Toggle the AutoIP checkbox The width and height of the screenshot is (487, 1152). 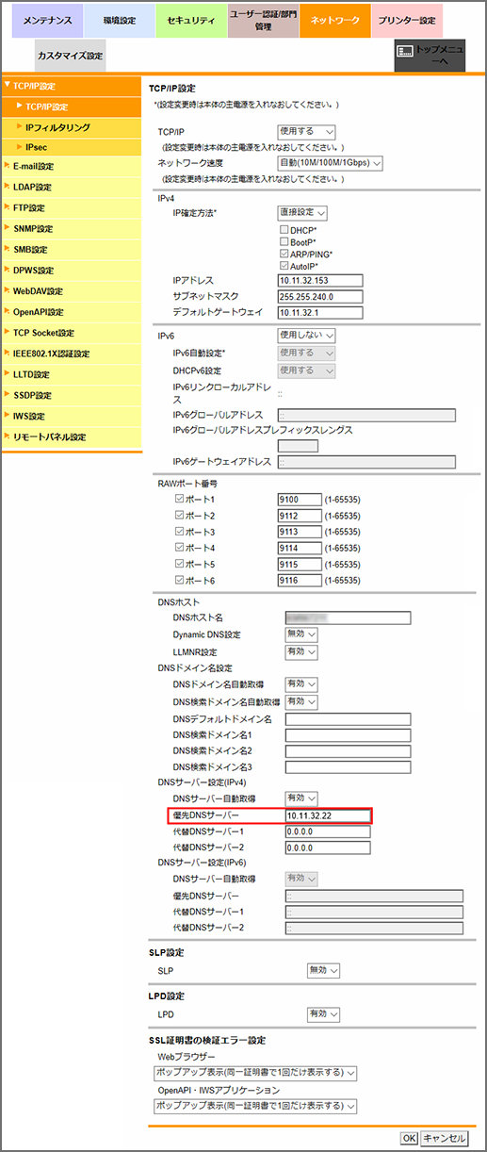tap(284, 267)
